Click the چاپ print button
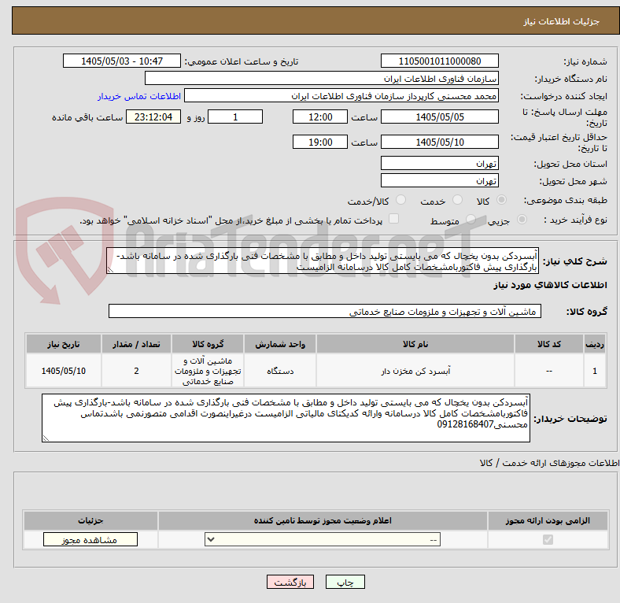620x603 pixels. 345,582
